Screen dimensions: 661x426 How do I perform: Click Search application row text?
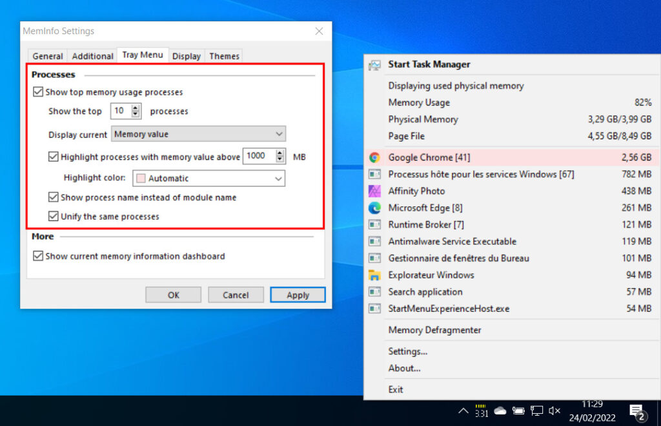tap(425, 292)
